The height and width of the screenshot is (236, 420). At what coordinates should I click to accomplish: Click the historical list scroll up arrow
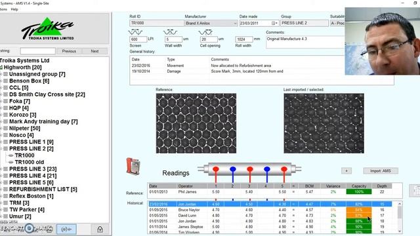(x=400, y=204)
